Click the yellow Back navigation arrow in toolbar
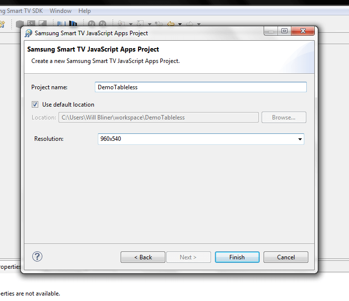The image size is (349, 301). [x=171, y=24]
